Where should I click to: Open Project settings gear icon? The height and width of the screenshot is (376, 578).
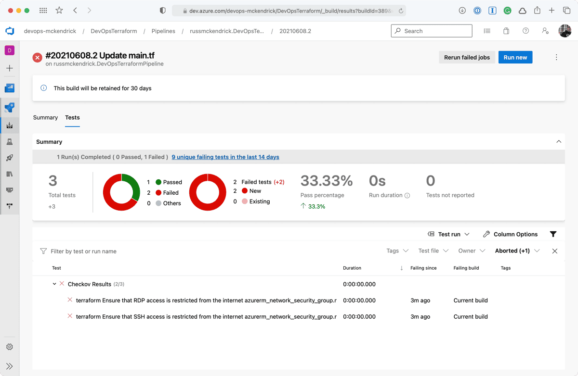tap(10, 347)
